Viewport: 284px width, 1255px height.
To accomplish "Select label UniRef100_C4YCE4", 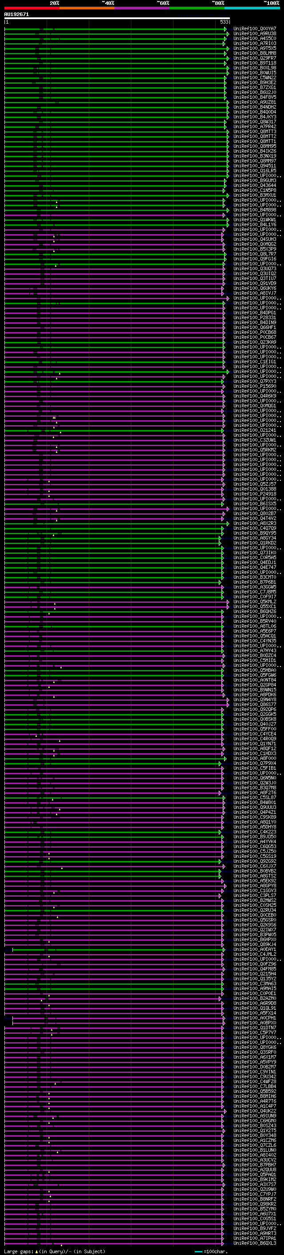I will click(x=255, y=734).
